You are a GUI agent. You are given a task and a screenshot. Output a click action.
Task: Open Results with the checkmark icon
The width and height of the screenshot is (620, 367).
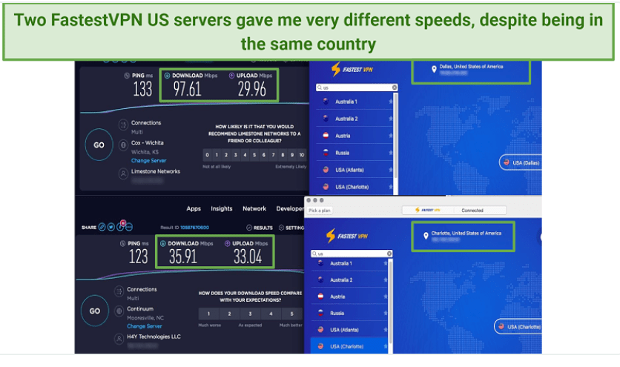248,228
